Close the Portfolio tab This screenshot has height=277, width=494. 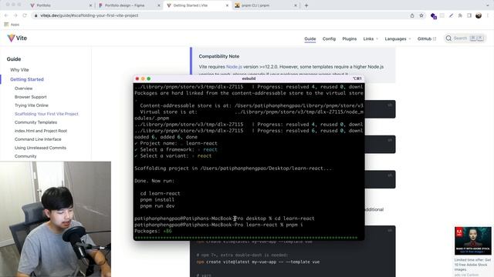(x=90, y=5)
